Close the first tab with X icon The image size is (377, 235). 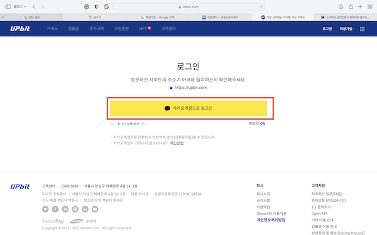[x=3, y=18]
